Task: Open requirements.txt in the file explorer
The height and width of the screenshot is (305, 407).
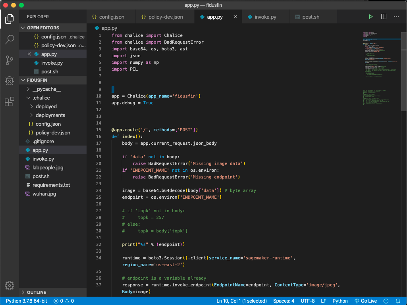Action: pyautogui.click(x=51, y=185)
